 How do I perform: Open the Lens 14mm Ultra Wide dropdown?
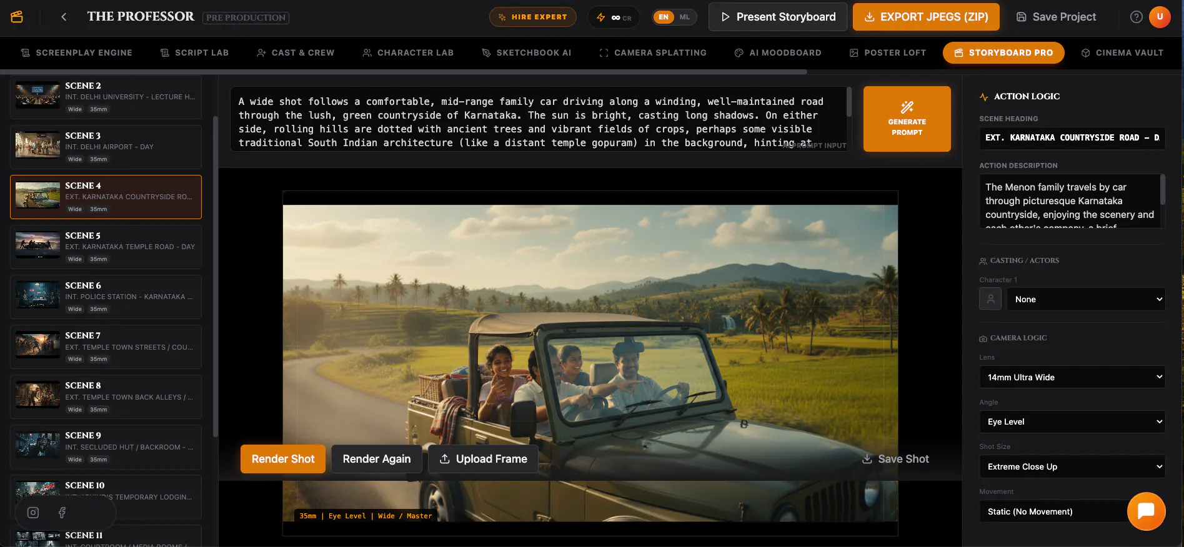[1072, 377]
